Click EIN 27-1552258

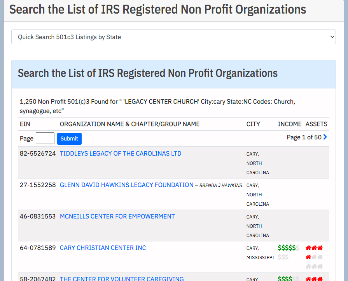[x=38, y=185]
